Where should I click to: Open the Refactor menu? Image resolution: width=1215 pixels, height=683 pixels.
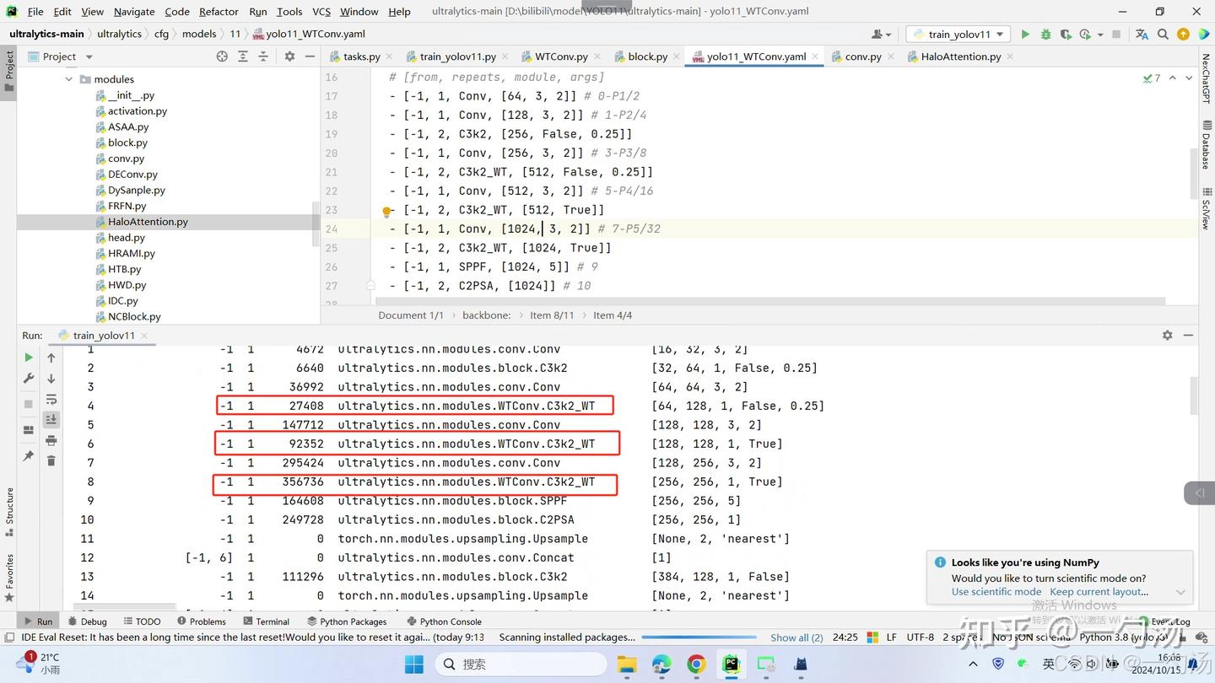219,12
